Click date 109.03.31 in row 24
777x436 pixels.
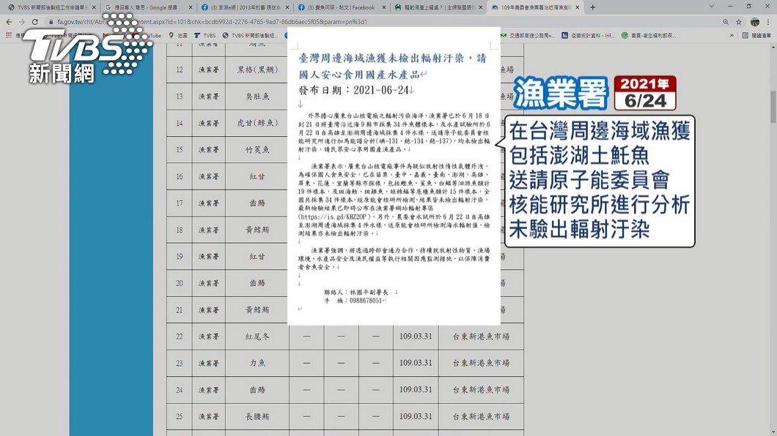(416, 390)
